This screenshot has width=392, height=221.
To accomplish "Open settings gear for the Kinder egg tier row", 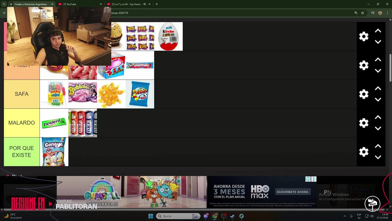I will (x=364, y=37).
